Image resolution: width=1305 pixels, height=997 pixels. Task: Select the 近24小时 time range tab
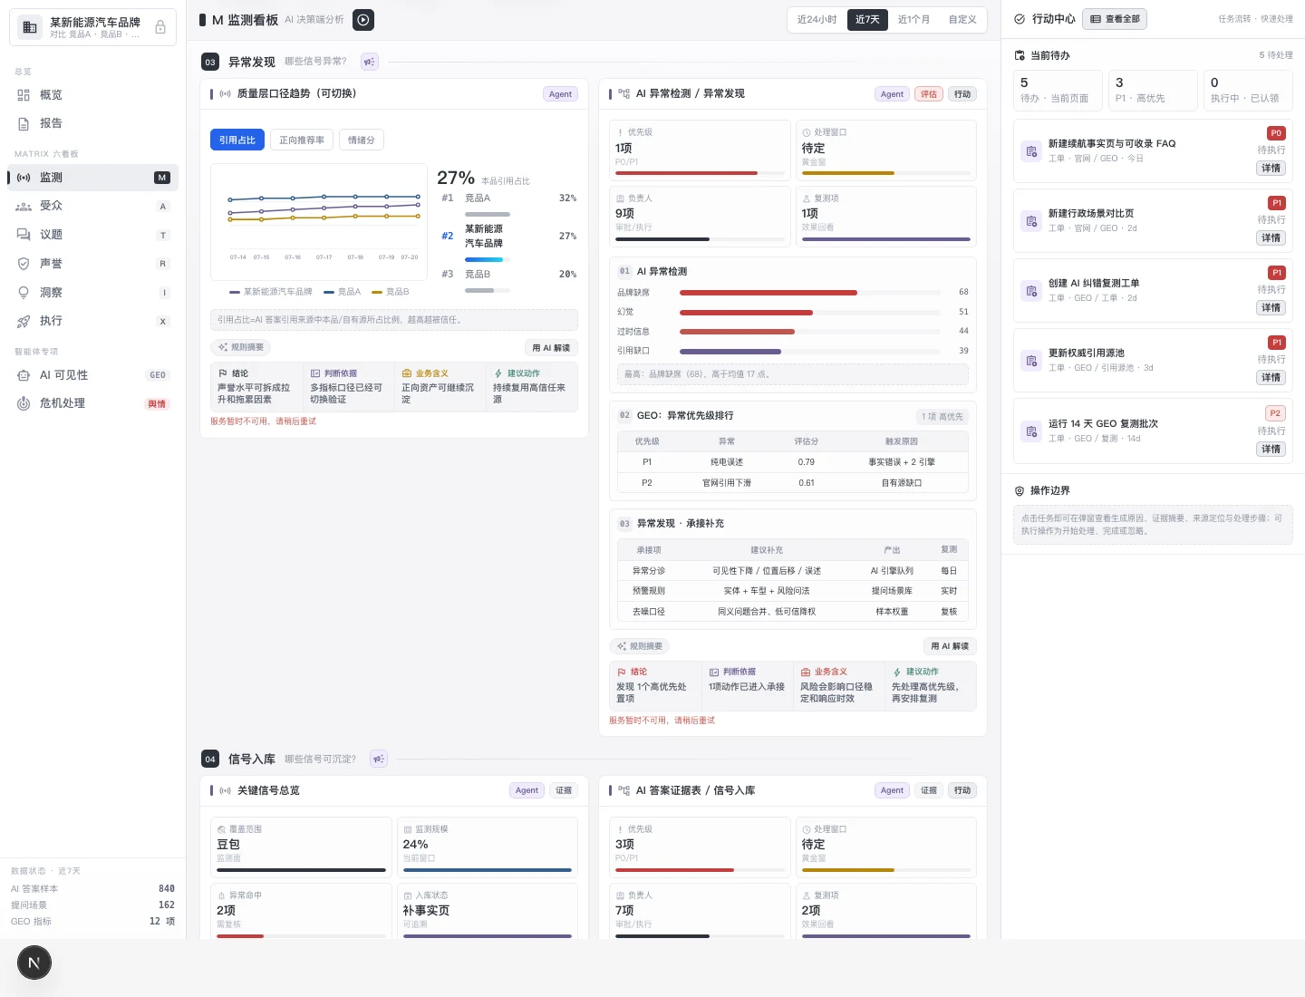pyautogui.click(x=817, y=19)
